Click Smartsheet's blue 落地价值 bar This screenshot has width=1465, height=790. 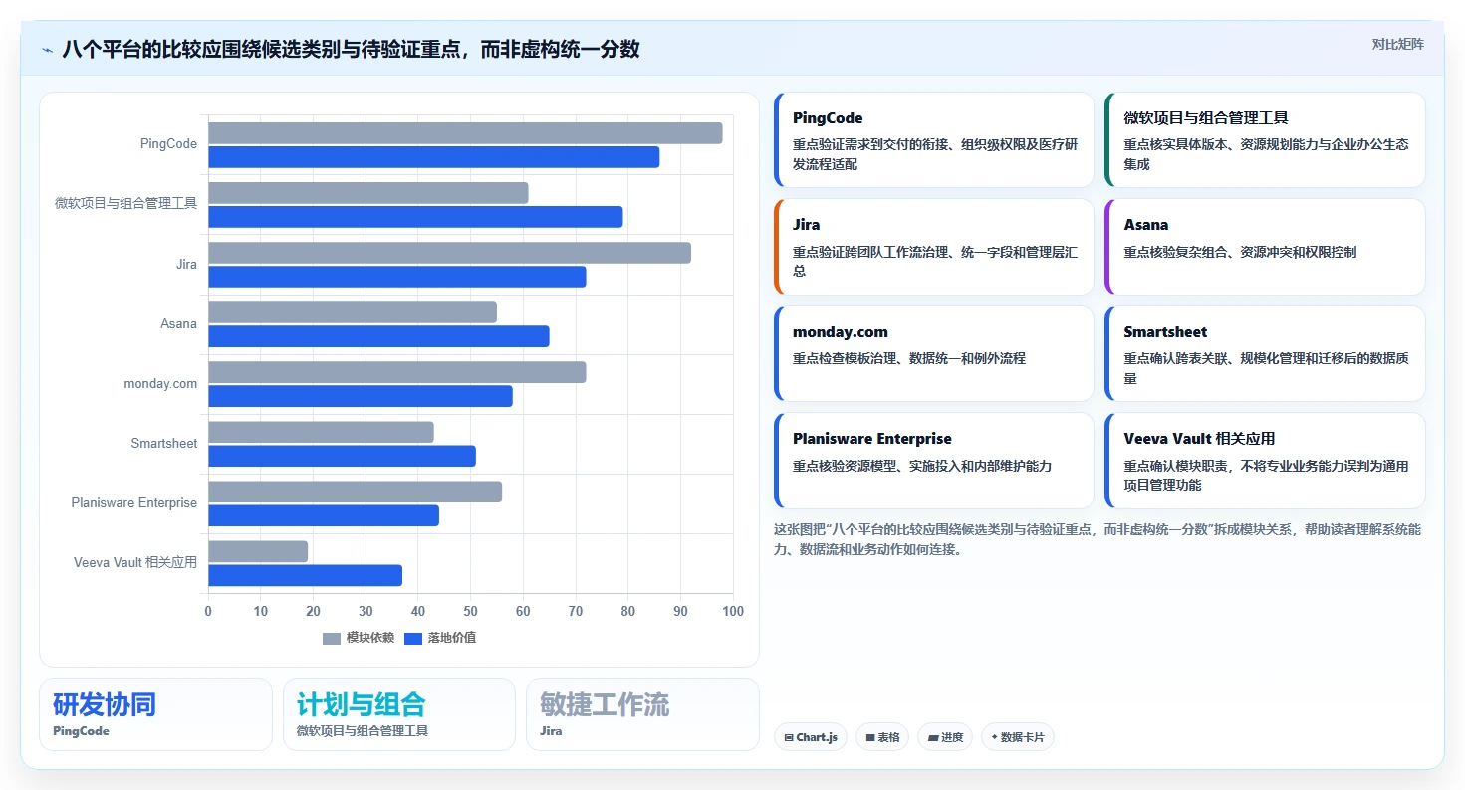coord(342,456)
